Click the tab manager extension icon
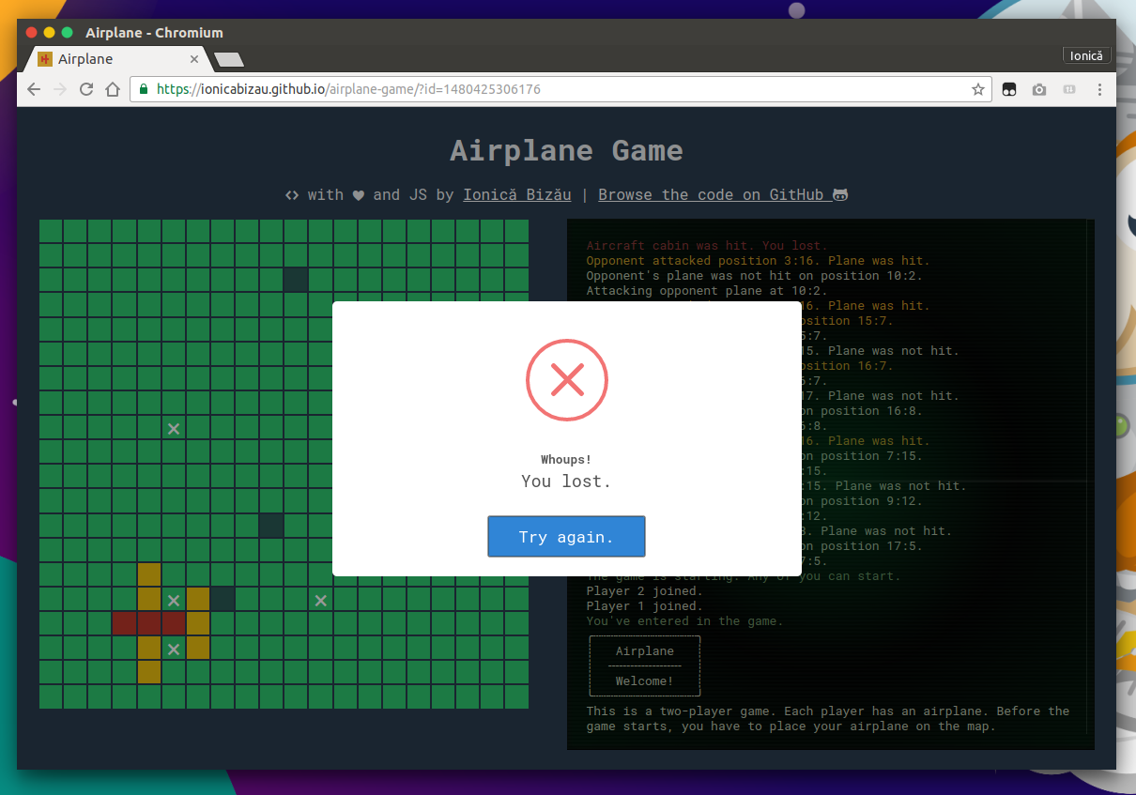Image resolution: width=1136 pixels, height=795 pixels. pos(1009,89)
